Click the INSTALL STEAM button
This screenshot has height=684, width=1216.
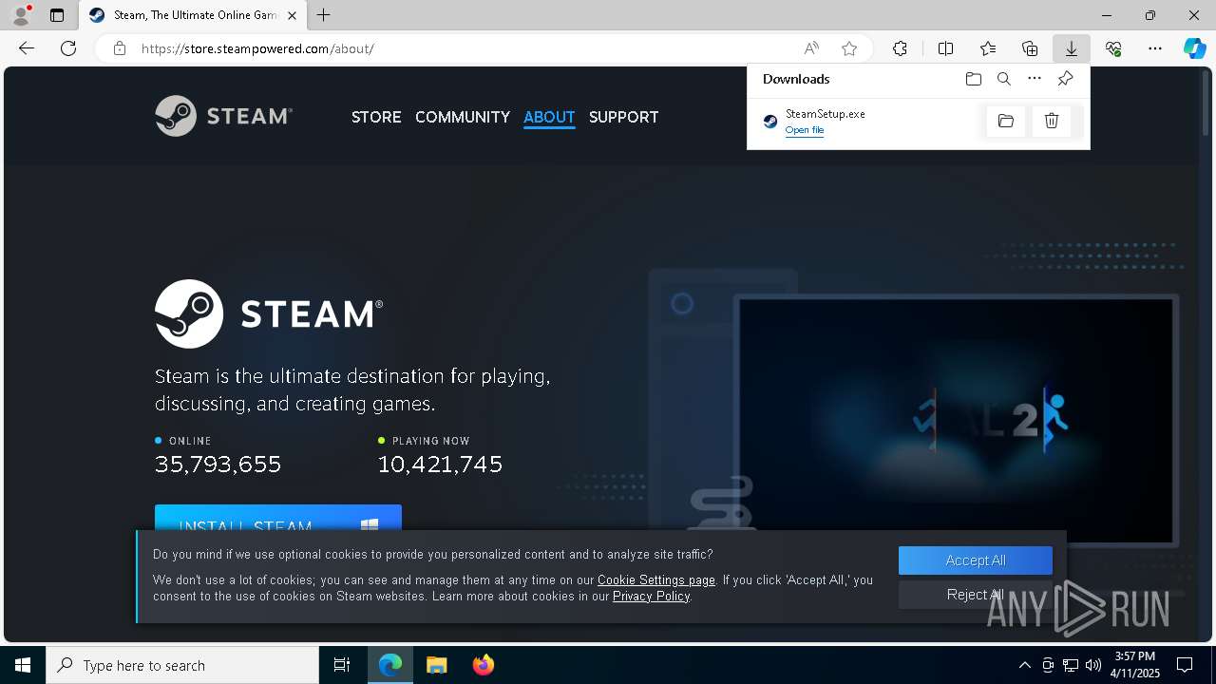coord(278,518)
